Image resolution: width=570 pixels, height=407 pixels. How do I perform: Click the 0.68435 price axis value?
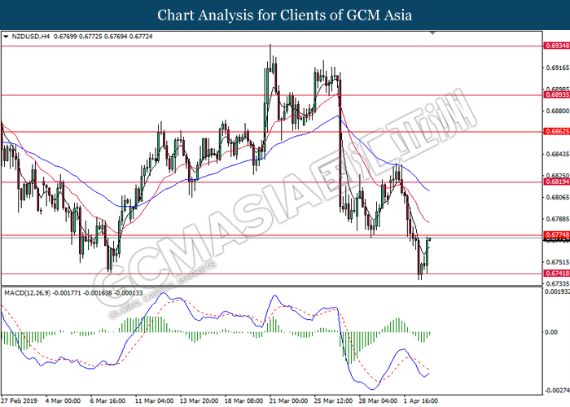tap(558, 155)
